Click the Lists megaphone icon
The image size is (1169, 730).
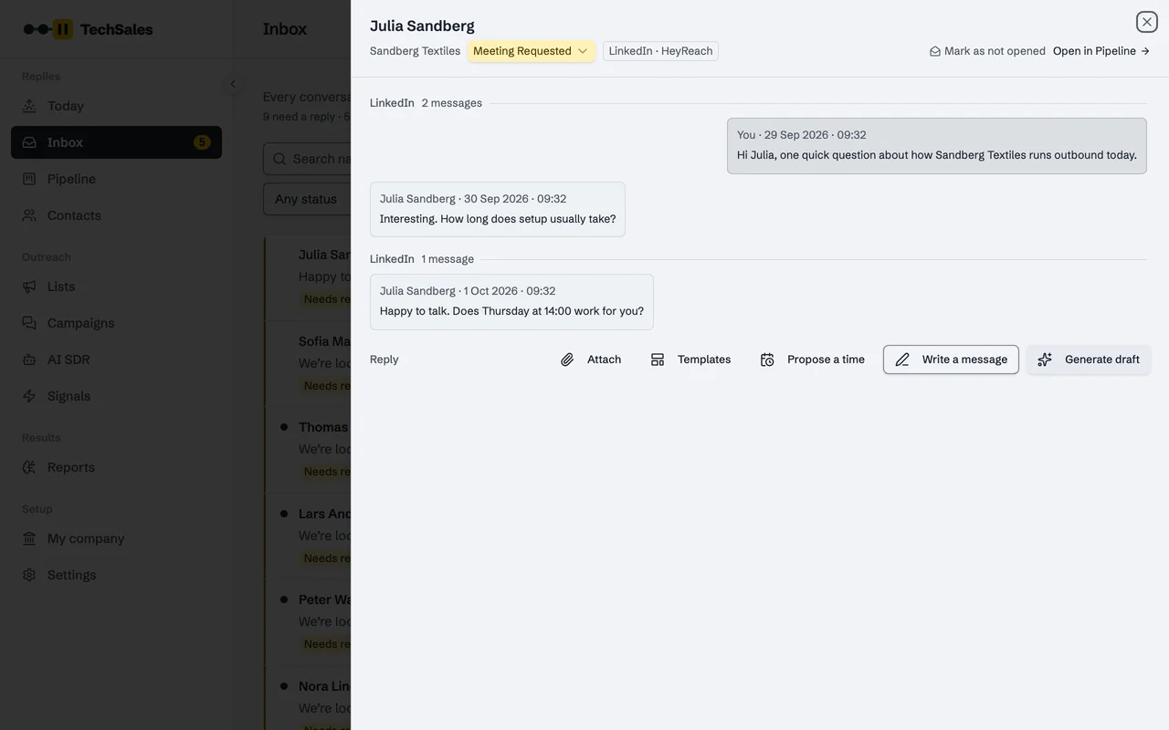(x=29, y=287)
